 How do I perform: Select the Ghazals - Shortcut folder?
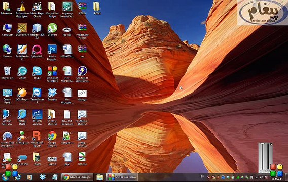pyautogui.click(x=52, y=117)
